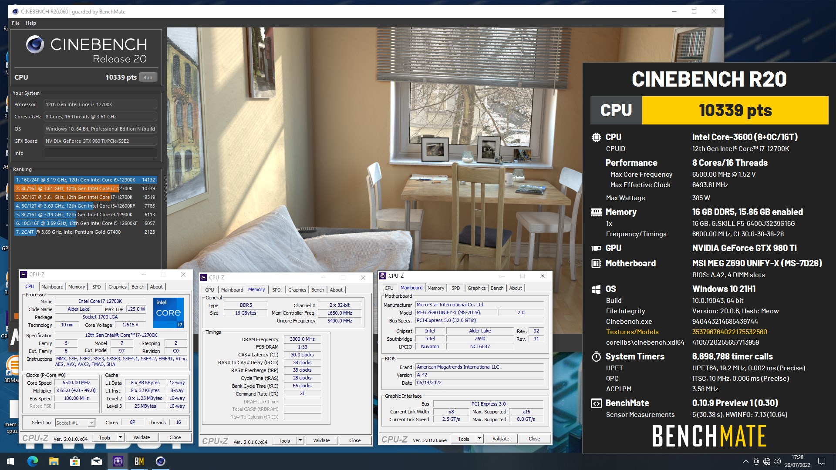Click Validate in middle CPU-Z window
This screenshot has height=470, width=836.
click(x=321, y=440)
